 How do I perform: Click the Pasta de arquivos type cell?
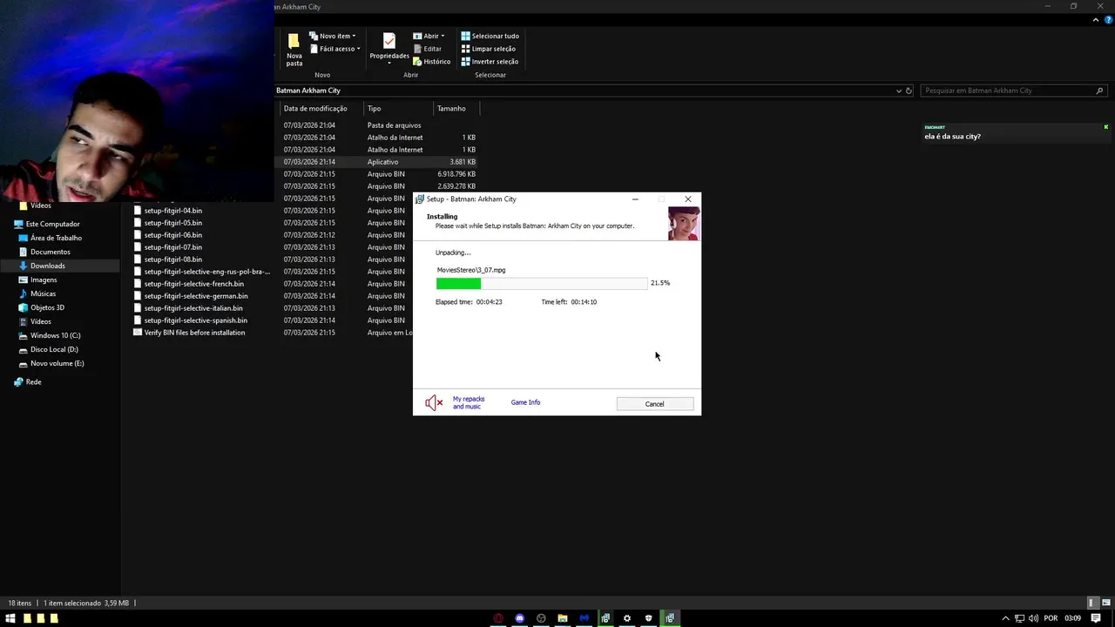[394, 125]
